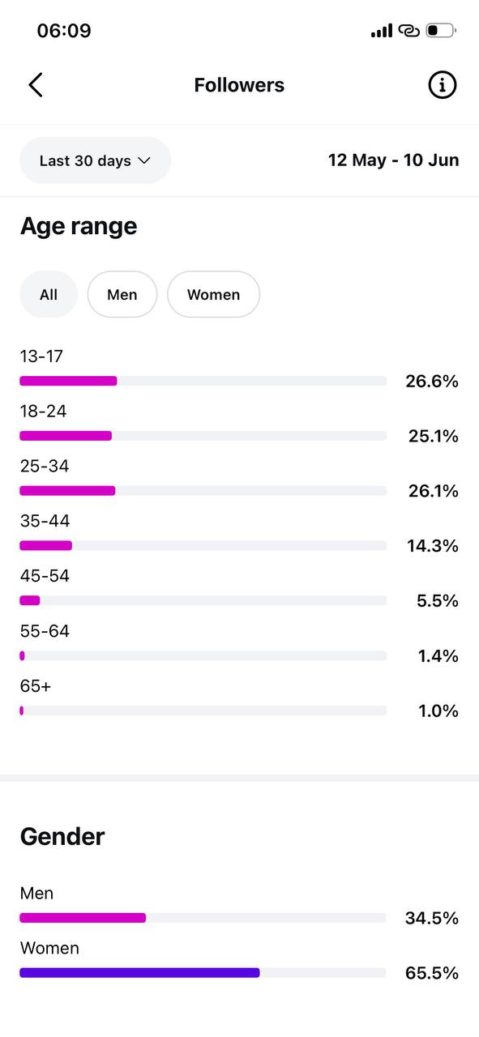479x1037 pixels.
Task: Filter age range by Men
Action: 122,294
